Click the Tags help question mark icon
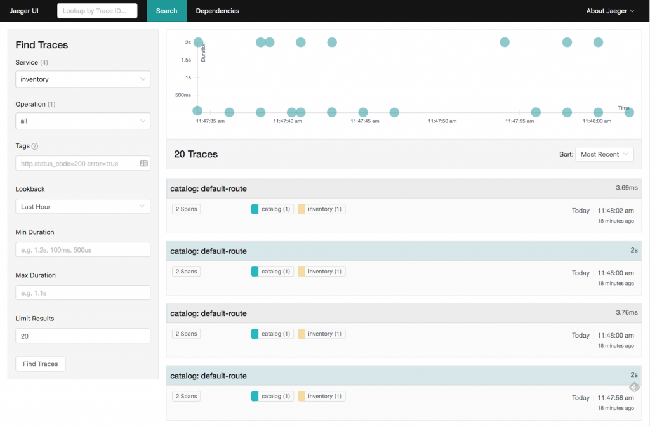 (35, 147)
